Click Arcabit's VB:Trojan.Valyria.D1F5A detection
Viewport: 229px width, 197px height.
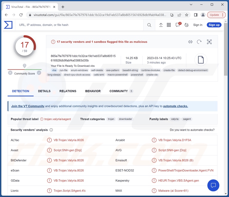point(175,140)
